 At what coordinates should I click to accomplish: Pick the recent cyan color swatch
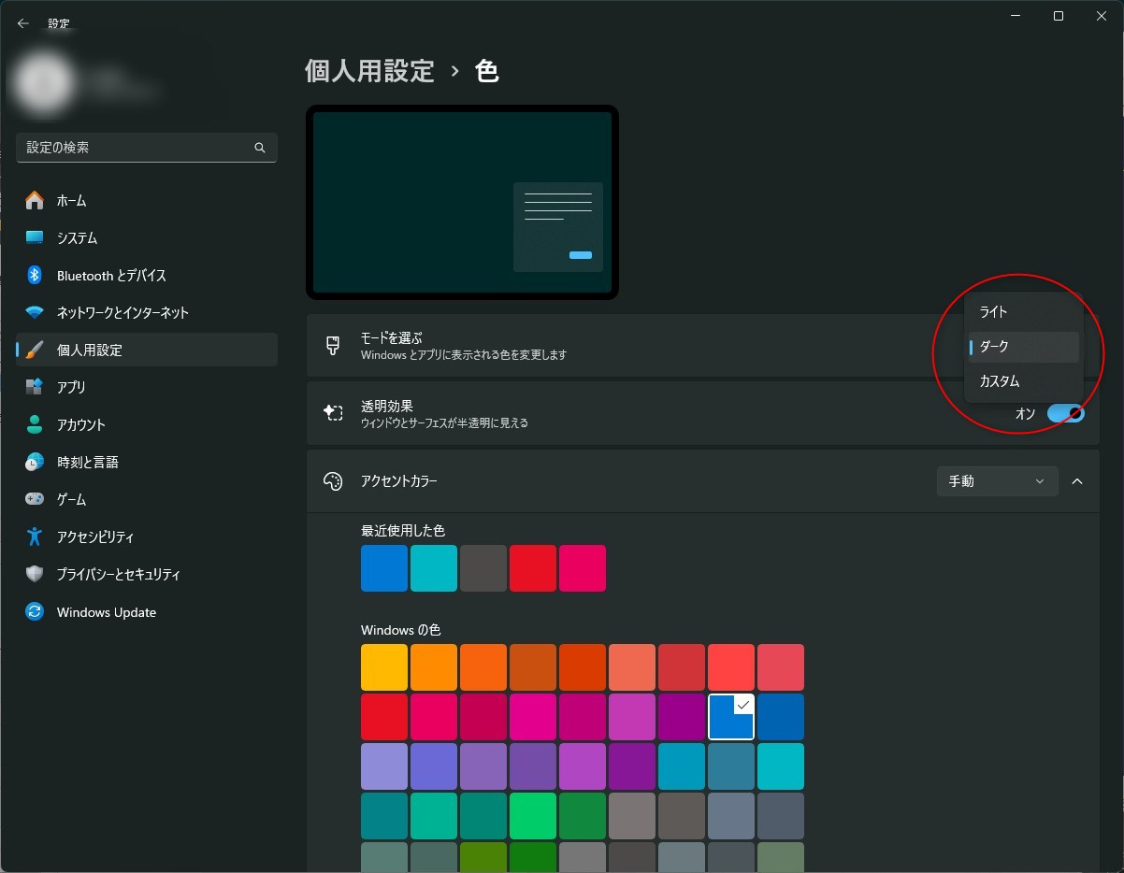click(x=434, y=568)
